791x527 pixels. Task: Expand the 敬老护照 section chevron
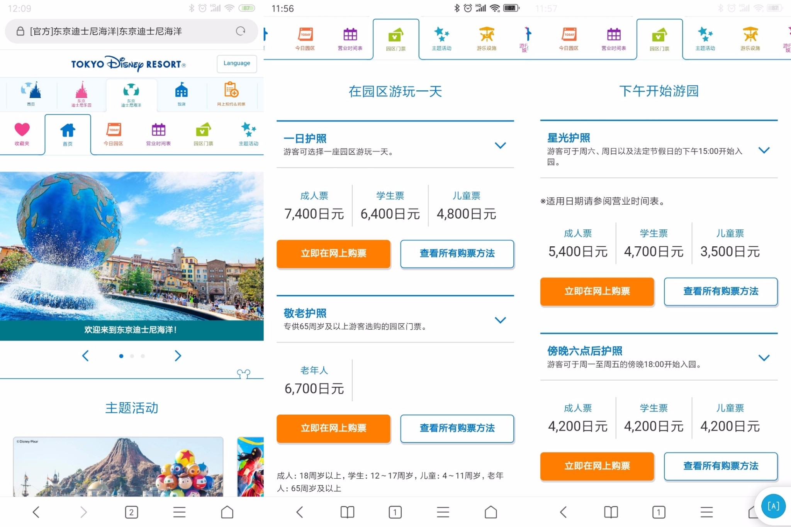(x=500, y=320)
